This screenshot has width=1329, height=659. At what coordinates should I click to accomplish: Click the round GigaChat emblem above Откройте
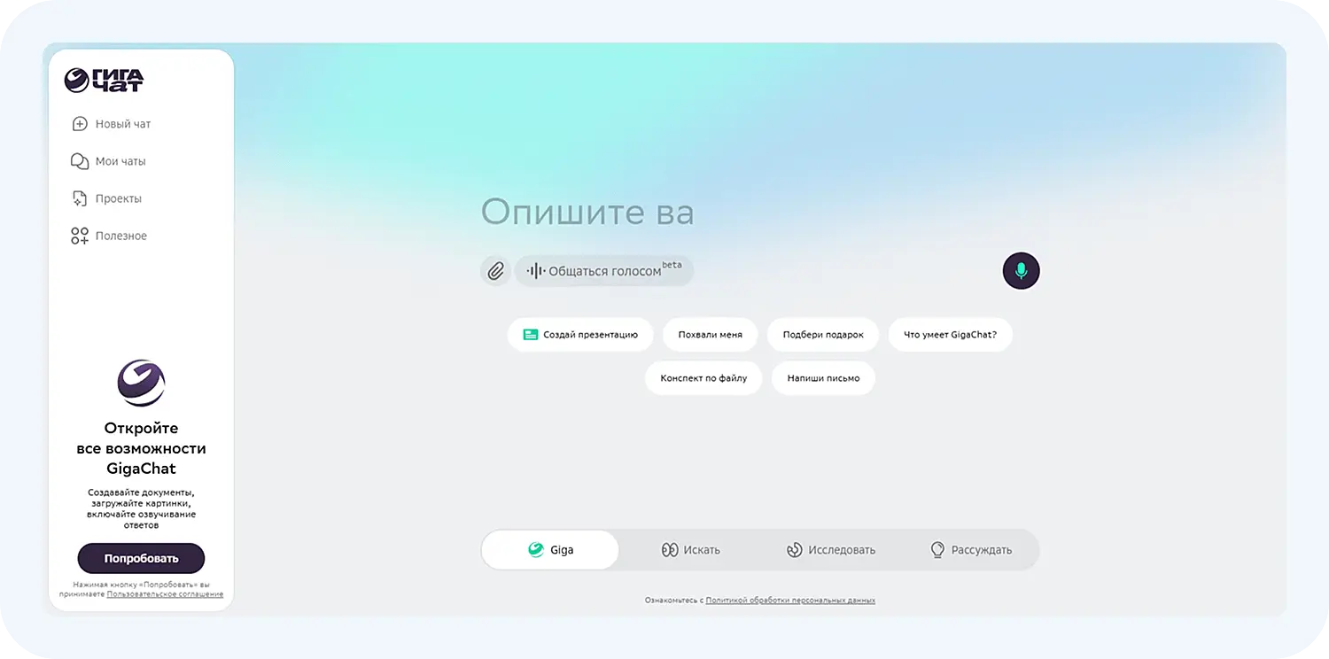[141, 383]
